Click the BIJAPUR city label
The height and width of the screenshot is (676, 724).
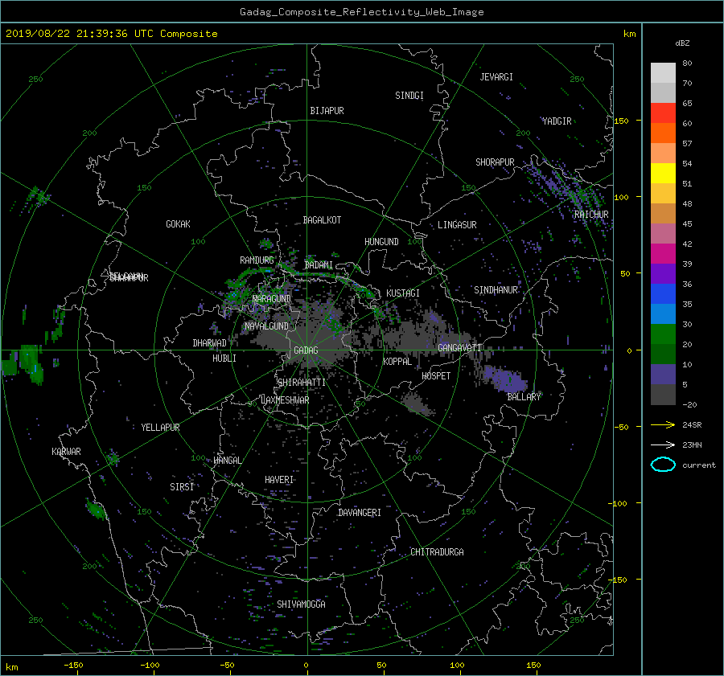click(327, 111)
